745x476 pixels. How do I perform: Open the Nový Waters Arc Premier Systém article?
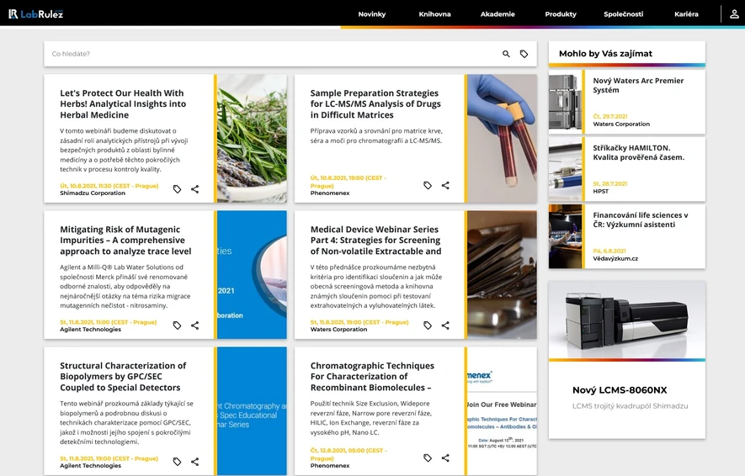(638, 86)
